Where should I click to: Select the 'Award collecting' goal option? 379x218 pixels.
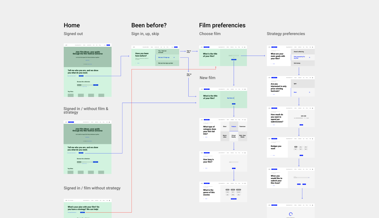[303, 52]
